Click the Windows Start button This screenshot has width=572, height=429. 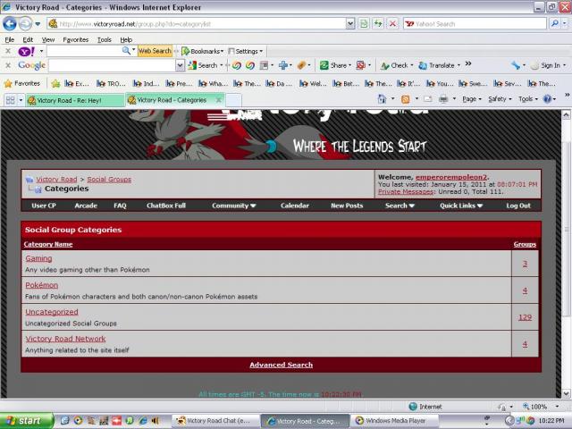pyautogui.click(x=24, y=420)
